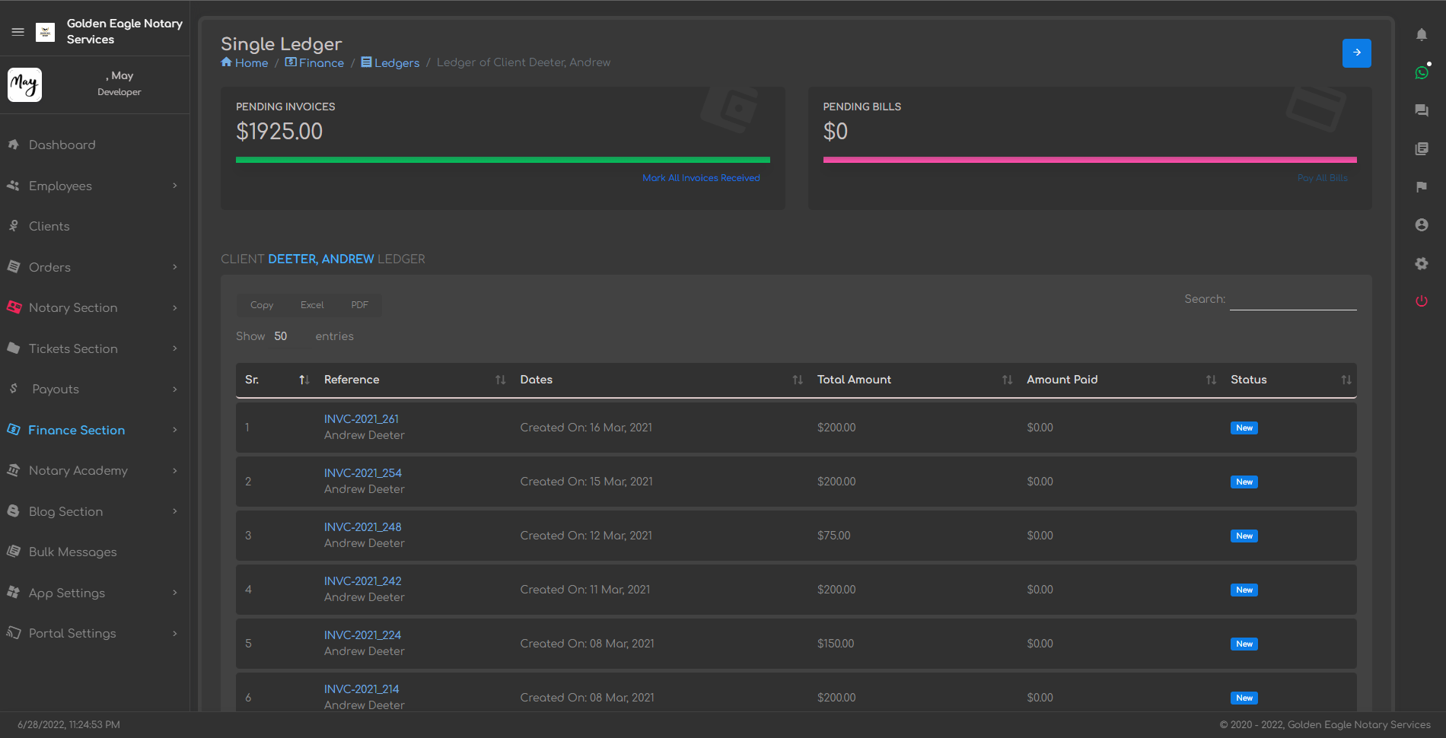Click the Employees people icon
The image size is (1446, 738).
point(13,186)
